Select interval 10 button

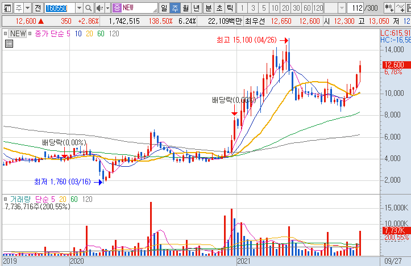pyautogui.click(x=275, y=8)
